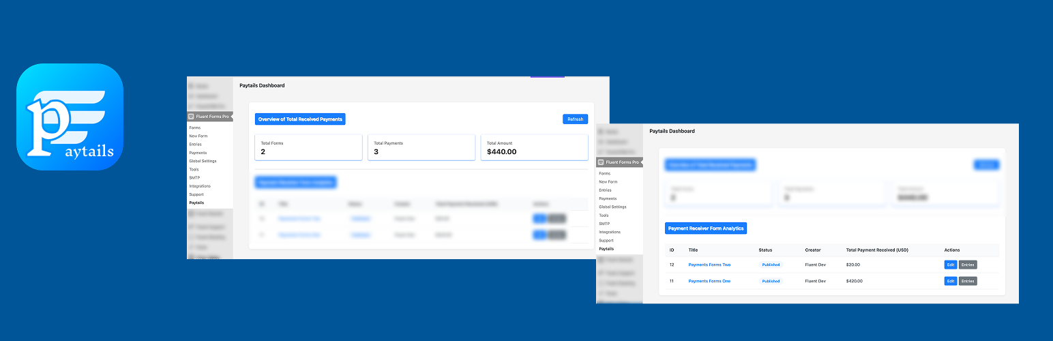Open Global Settings in left screenshot sidebar
The width and height of the screenshot is (1053, 341).
click(x=203, y=161)
